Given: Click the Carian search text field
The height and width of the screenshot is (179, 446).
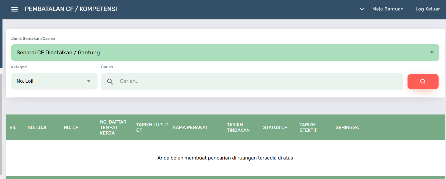Looking at the screenshot, I should 252,81.
